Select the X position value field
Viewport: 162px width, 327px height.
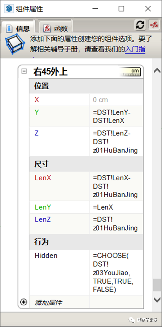[x=116, y=100]
